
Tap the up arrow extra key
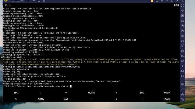pyautogui.click(x=116, y=93)
